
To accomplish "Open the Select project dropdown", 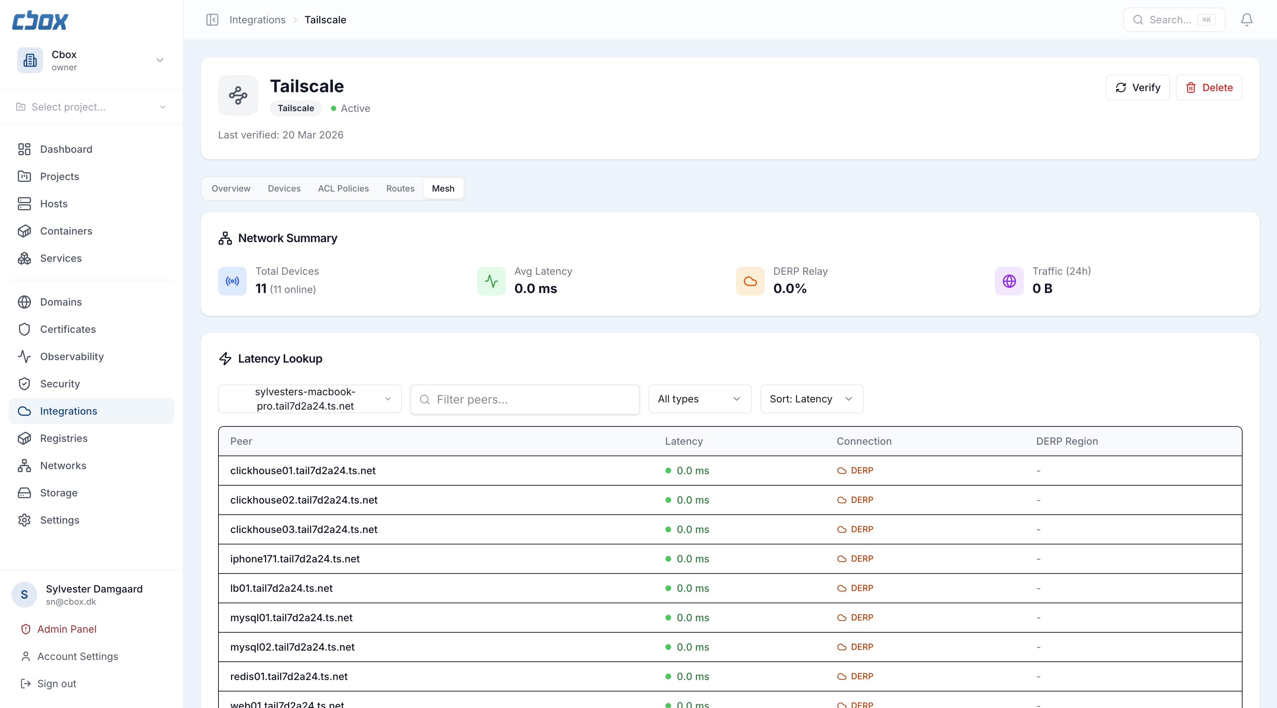I will click(91, 107).
